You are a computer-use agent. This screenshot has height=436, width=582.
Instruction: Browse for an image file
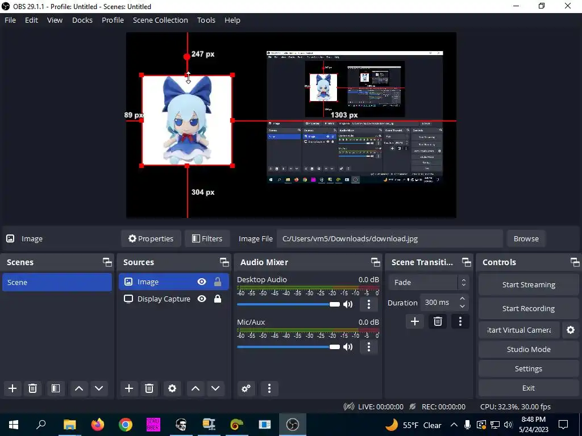526,239
